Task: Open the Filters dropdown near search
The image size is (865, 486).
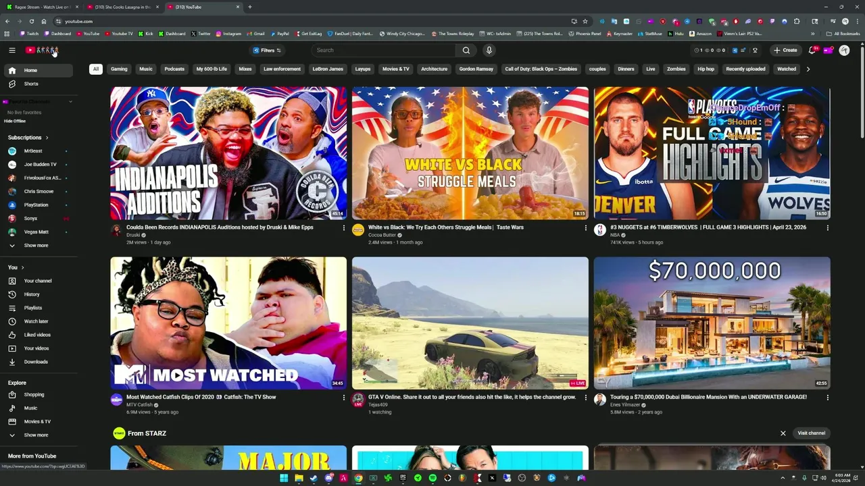Action: click(x=267, y=50)
